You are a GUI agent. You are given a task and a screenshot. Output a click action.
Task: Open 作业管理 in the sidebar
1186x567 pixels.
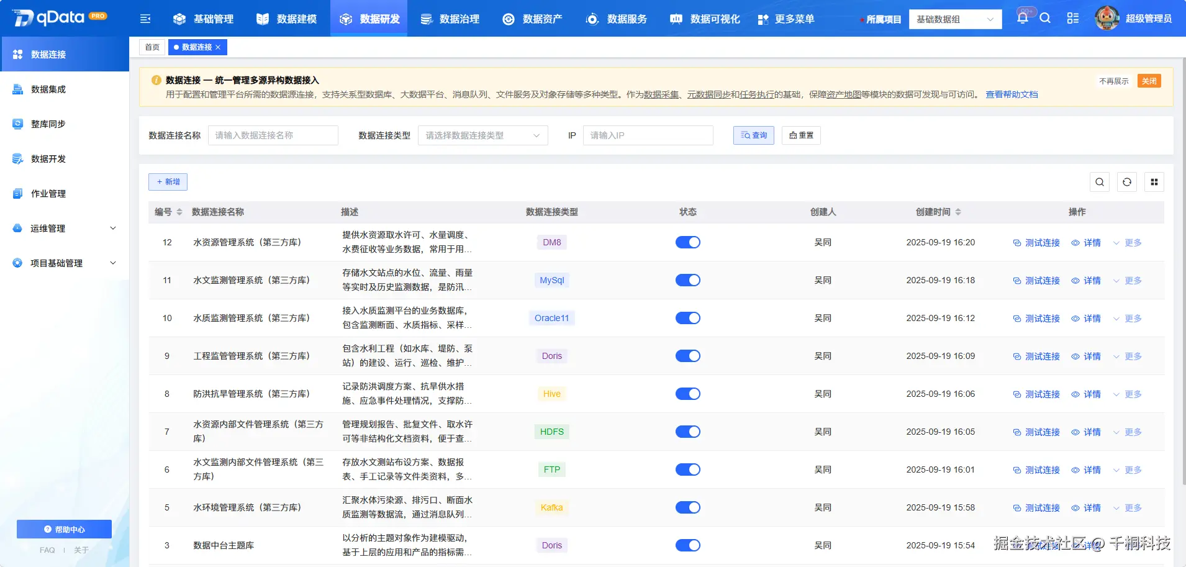pyautogui.click(x=65, y=194)
